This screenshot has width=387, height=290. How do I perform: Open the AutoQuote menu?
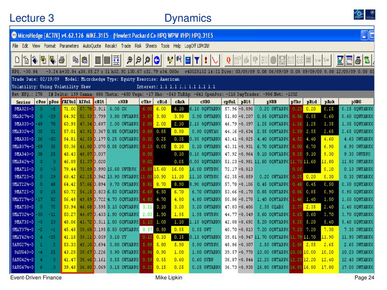(92, 46)
